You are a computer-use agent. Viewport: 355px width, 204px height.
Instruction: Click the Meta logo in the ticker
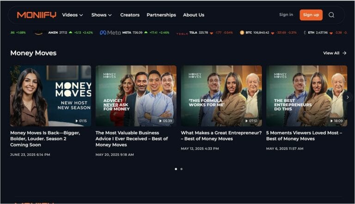[110, 33]
